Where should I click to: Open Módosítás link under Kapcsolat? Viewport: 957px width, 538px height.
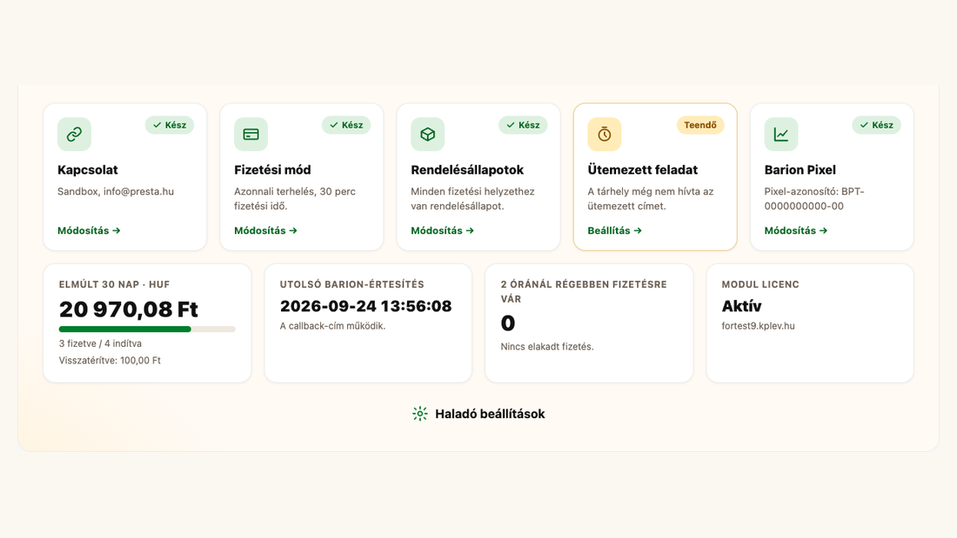[x=89, y=230]
